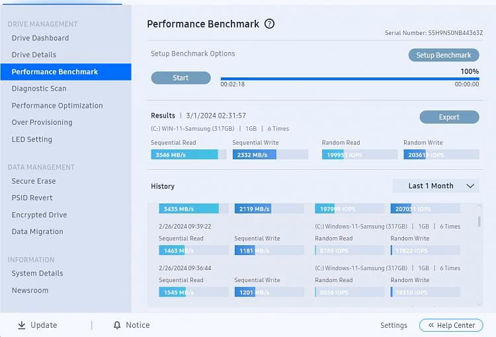The height and width of the screenshot is (337, 496).
Task: Start the performance benchmark
Action: (181, 78)
